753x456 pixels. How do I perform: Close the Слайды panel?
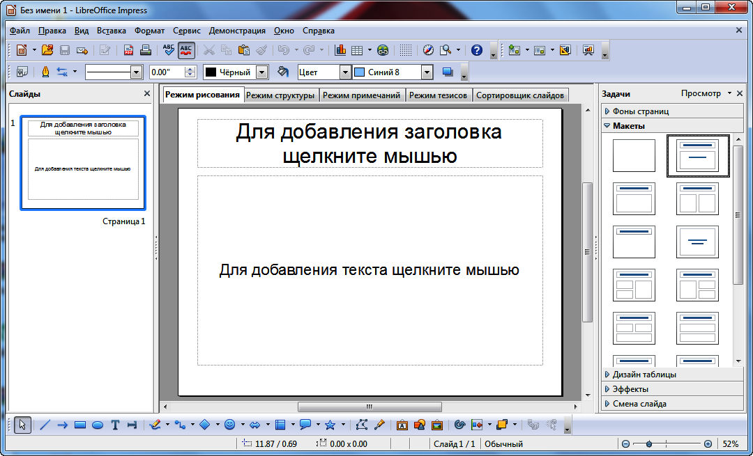coord(147,93)
